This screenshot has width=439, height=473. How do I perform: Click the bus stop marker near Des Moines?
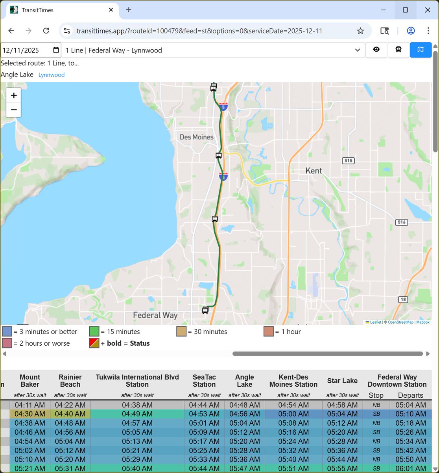(x=219, y=156)
